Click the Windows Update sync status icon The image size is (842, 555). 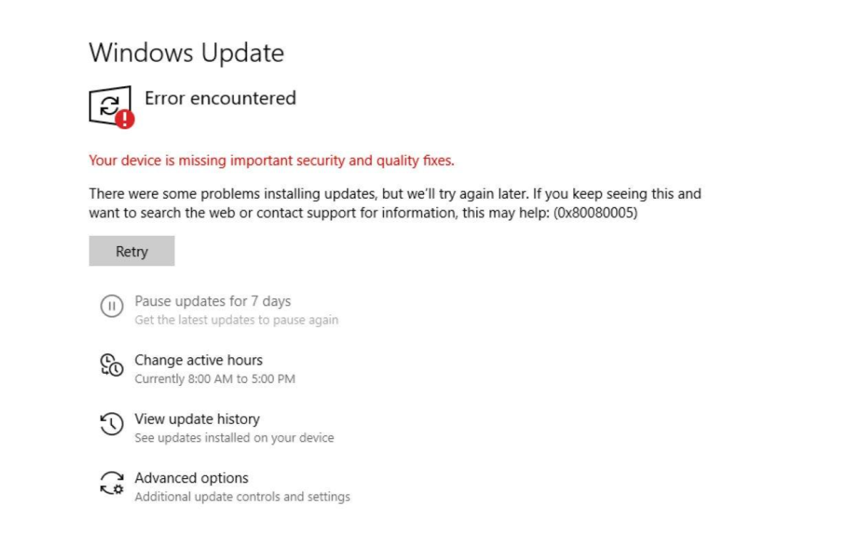[x=108, y=106]
